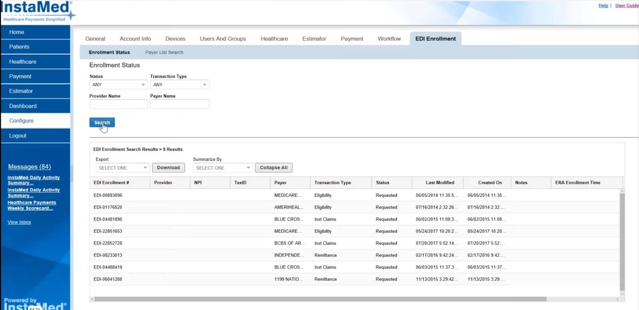Click the View Inbox link
The width and height of the screenshot is (639, 310).
[x=19, y=222]
